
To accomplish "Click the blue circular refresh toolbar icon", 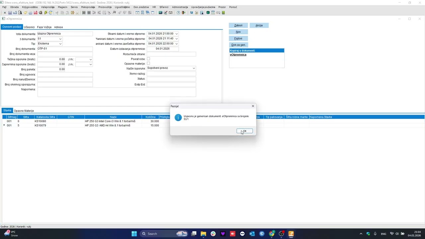I will click(x=51, y=13).
